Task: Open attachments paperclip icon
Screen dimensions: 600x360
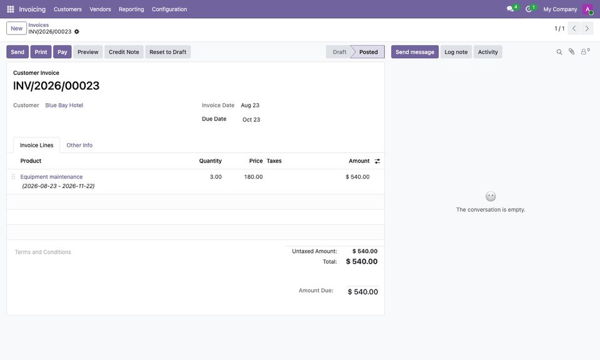Action: 571,52
